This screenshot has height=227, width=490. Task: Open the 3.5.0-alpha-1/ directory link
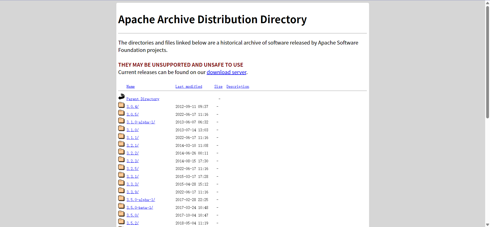coord(141,200)
